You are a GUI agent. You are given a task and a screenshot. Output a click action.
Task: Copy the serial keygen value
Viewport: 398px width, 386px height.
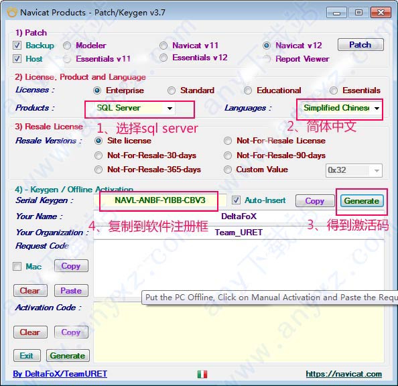pyautogui.click(x=315, y=201)
